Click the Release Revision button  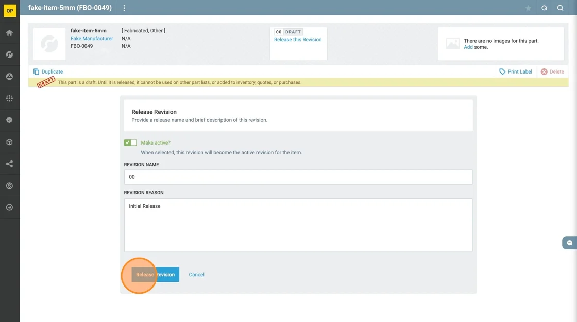coord(155,275)
